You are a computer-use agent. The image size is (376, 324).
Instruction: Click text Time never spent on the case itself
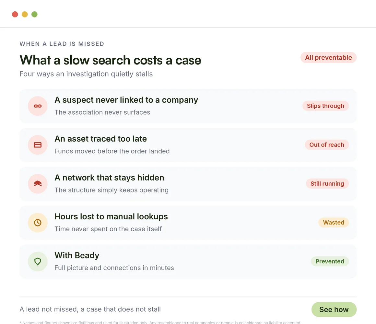click(x=108, y=229)
